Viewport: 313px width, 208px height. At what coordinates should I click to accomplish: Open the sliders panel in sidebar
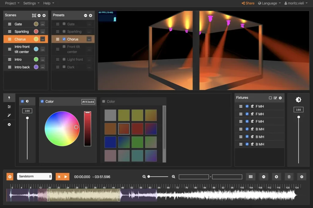click(x=9, y=107)
